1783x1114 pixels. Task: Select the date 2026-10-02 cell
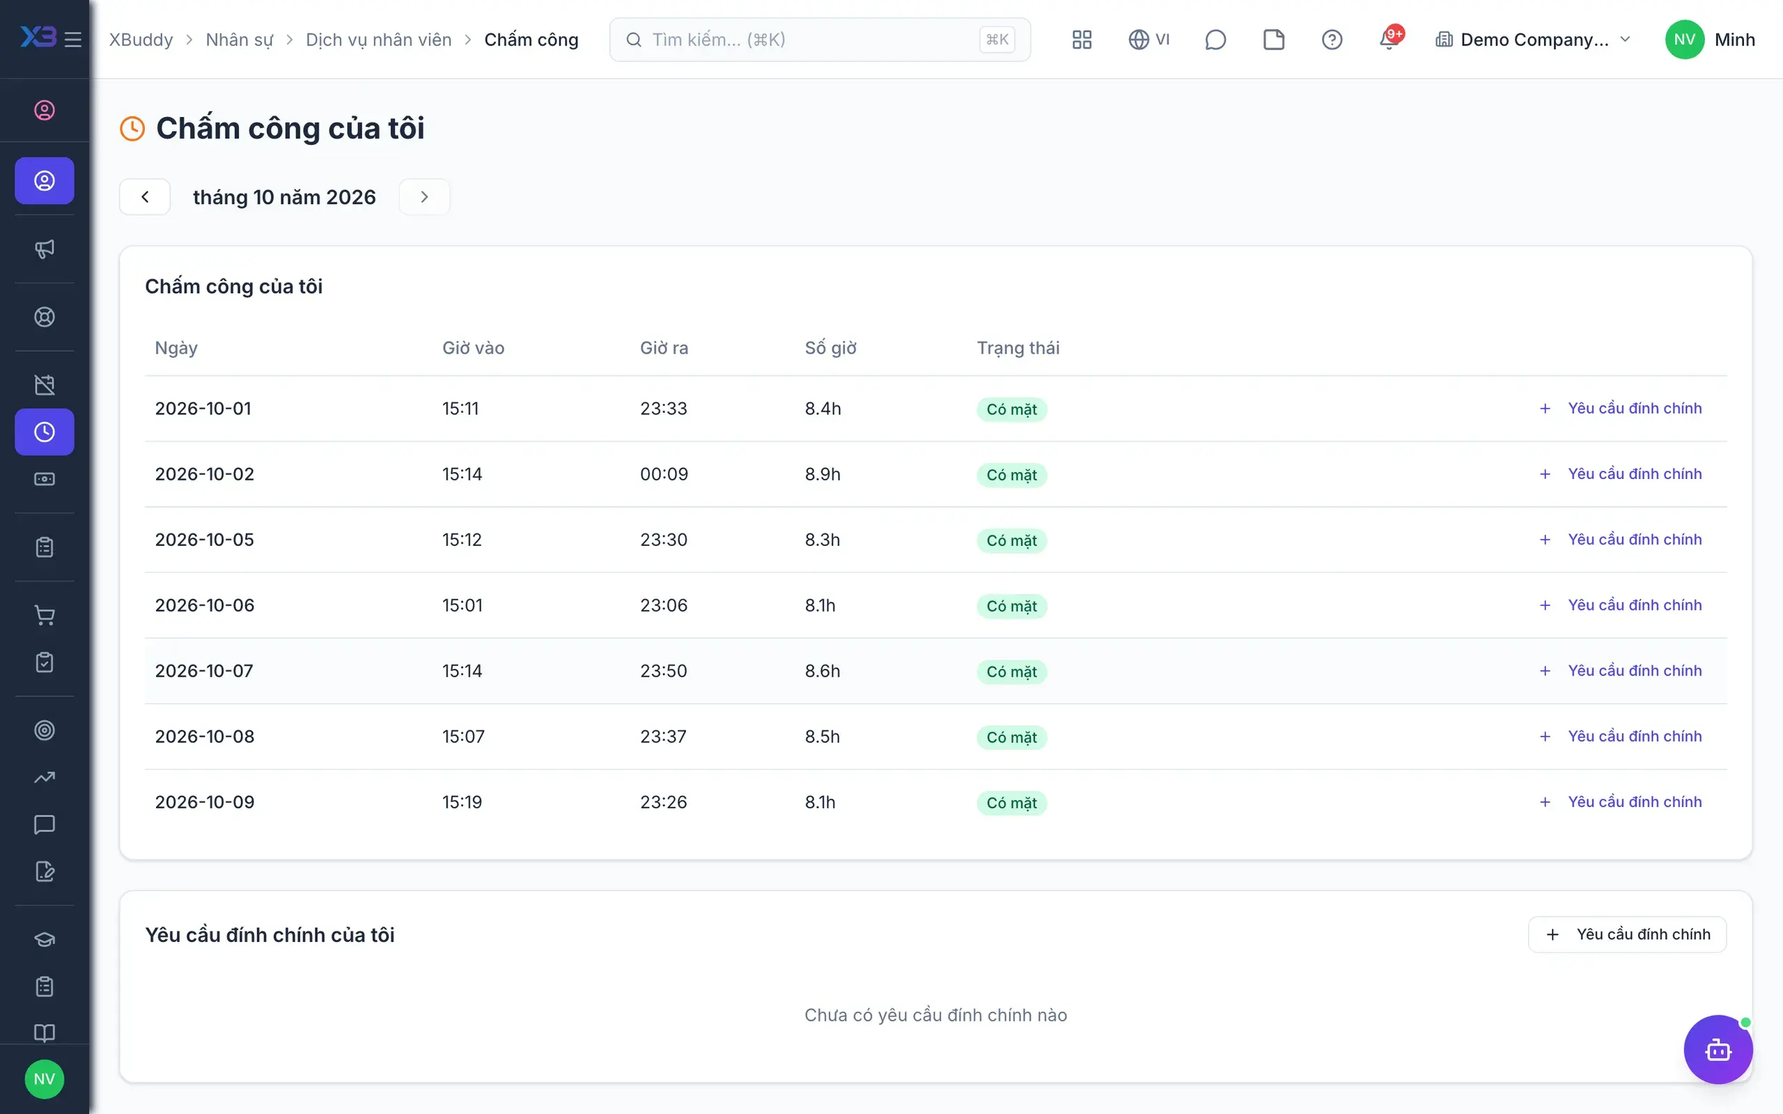[204, 473]
